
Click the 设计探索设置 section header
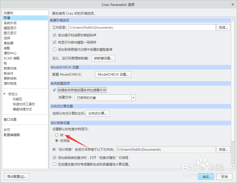[x=140, y=123]
